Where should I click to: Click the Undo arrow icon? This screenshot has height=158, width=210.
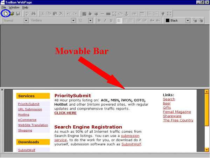(69, 14)
